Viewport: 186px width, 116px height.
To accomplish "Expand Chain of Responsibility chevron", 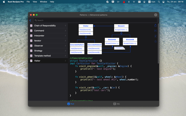I will 65,26.
